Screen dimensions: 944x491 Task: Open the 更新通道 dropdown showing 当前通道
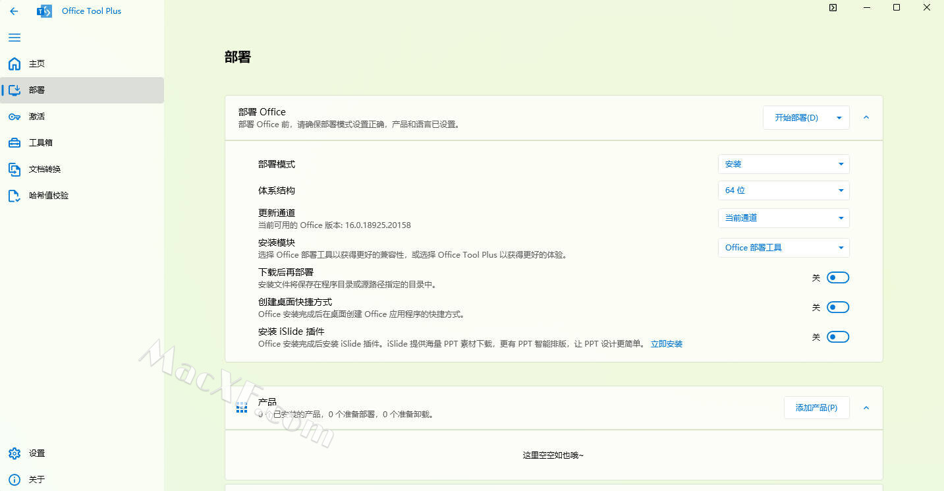(x=784, y=218)
